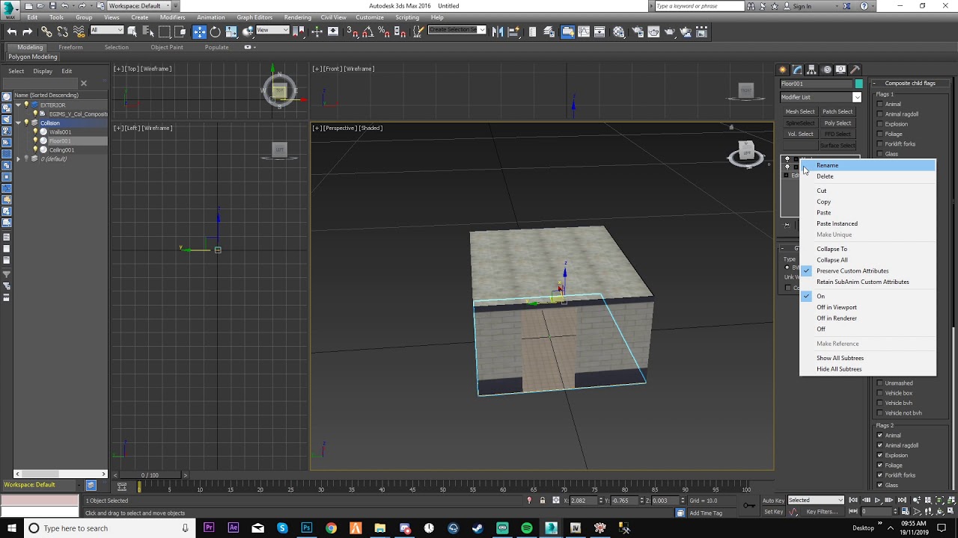Open the Display panel monitor icon
Screen dimensions: 958x538
click(x=841, y=69)
